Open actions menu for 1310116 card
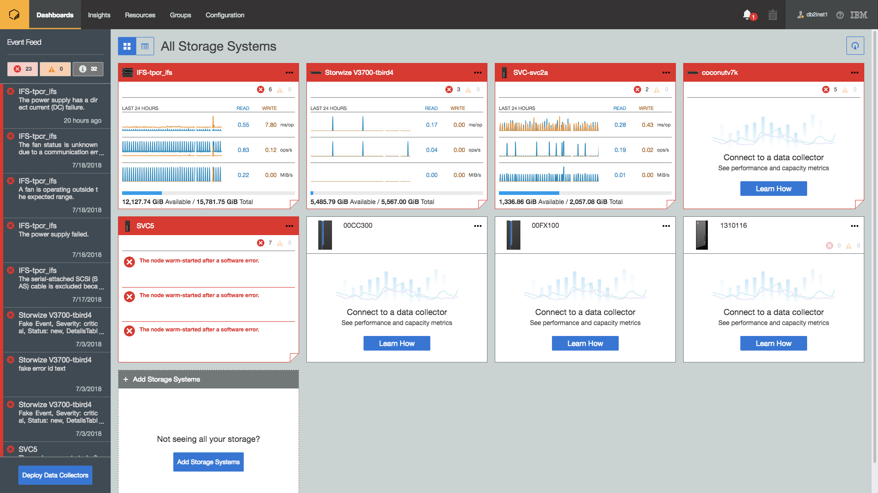Image resolution: width=878 pixels, height=493 pixels. 855,226
